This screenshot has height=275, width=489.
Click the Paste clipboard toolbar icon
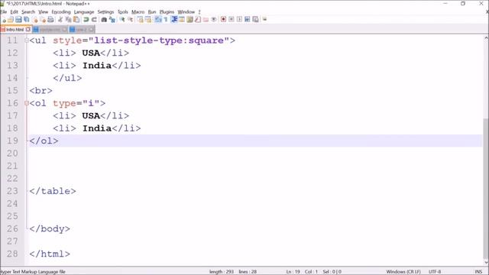pyautogui.click(x=76, y=20)
